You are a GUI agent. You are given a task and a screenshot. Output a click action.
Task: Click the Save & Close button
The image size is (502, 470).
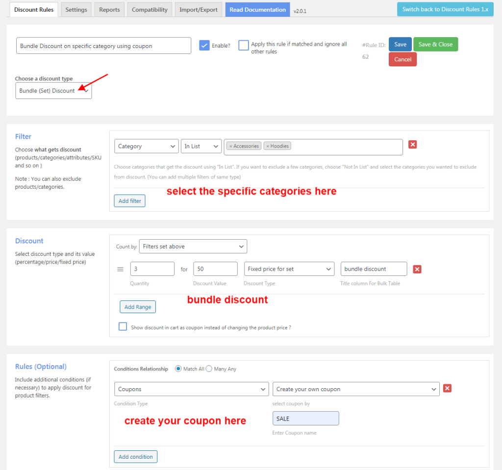[435, 44]
